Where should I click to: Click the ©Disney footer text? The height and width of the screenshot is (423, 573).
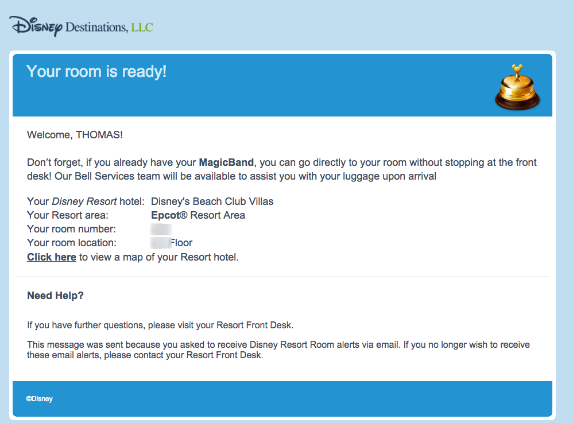point(40,399)
